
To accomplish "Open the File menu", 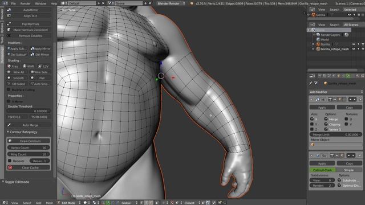I will [14, 3].
